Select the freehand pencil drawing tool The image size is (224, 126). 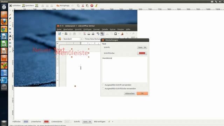(x=10, y=15)
